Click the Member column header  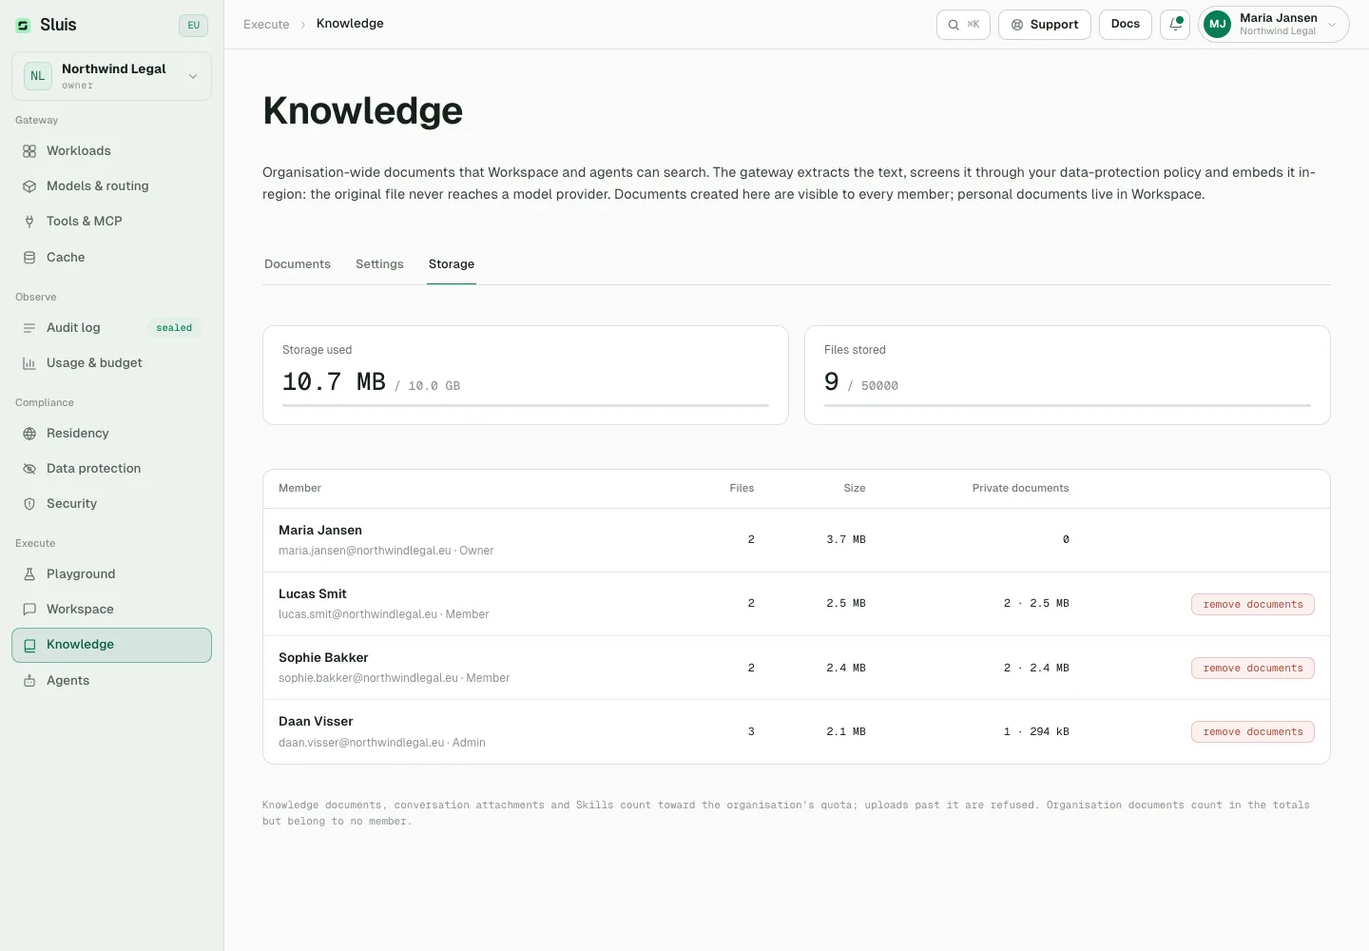tap(299, 489)
